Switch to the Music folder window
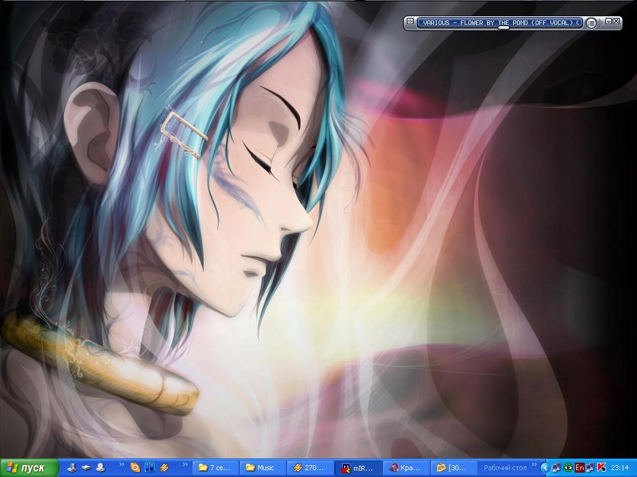The width and height of the screenshot is (637, 477). point(263,468)
